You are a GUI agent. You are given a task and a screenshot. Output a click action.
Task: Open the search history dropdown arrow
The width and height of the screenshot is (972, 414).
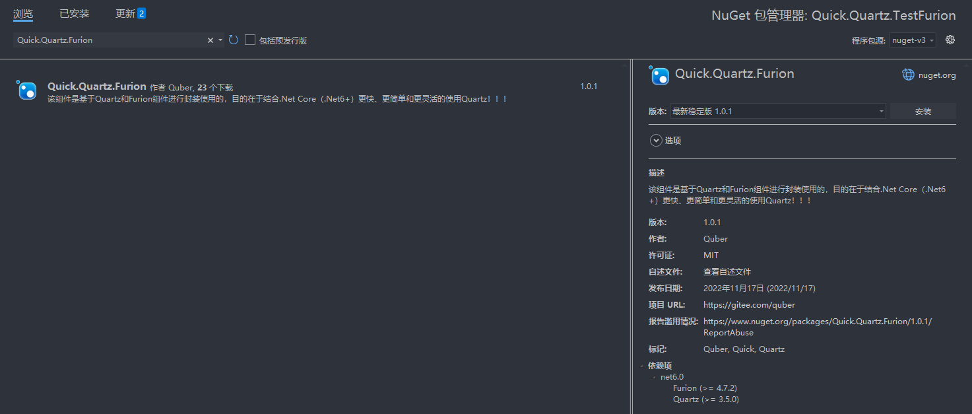220,40
